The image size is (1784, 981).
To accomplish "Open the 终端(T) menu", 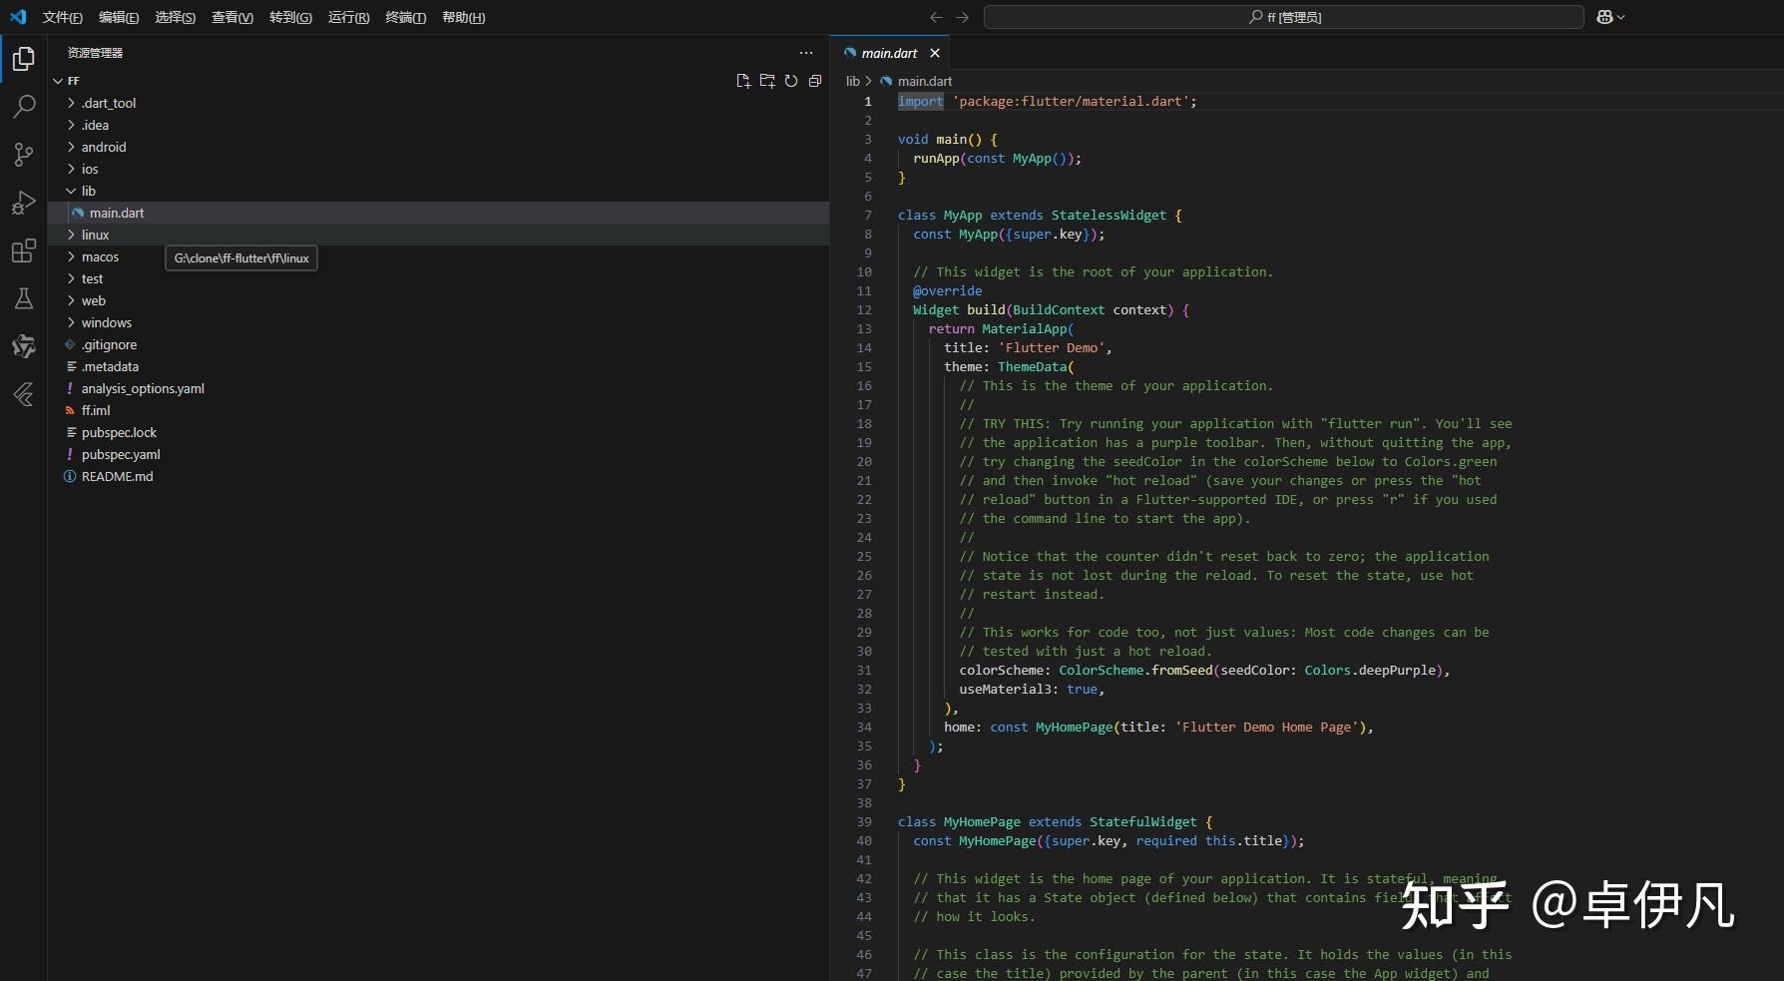I will point(405,17).
